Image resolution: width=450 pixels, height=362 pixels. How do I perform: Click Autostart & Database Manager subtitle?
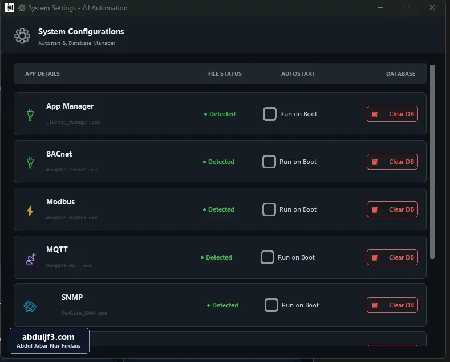76,43
